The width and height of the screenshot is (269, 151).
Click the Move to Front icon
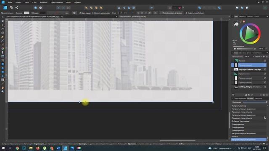tap(101, 8)
